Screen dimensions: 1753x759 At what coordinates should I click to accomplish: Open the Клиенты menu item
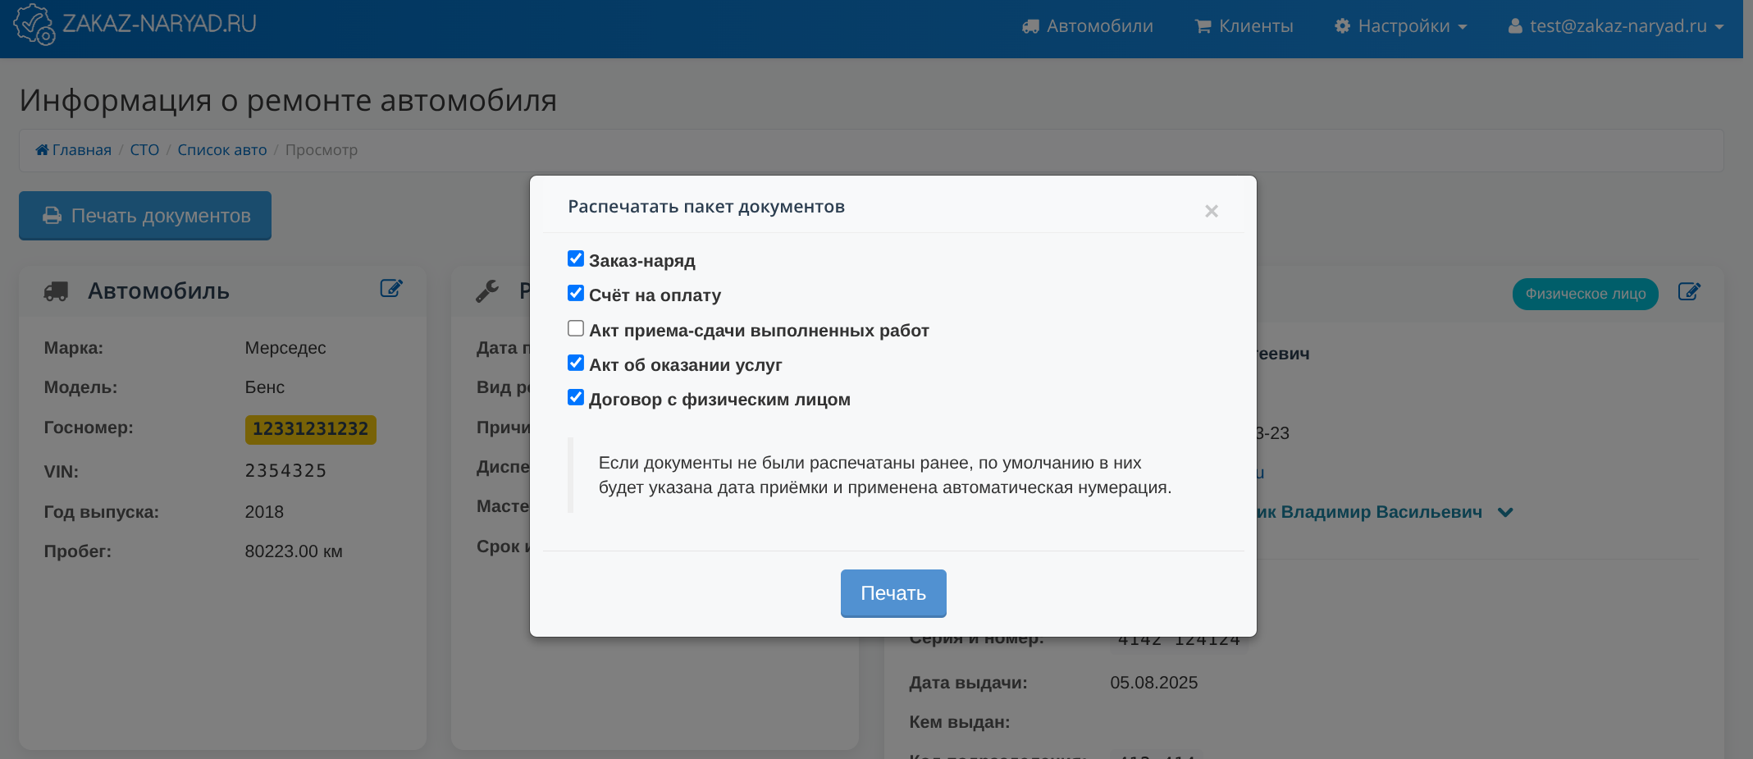1244,26
